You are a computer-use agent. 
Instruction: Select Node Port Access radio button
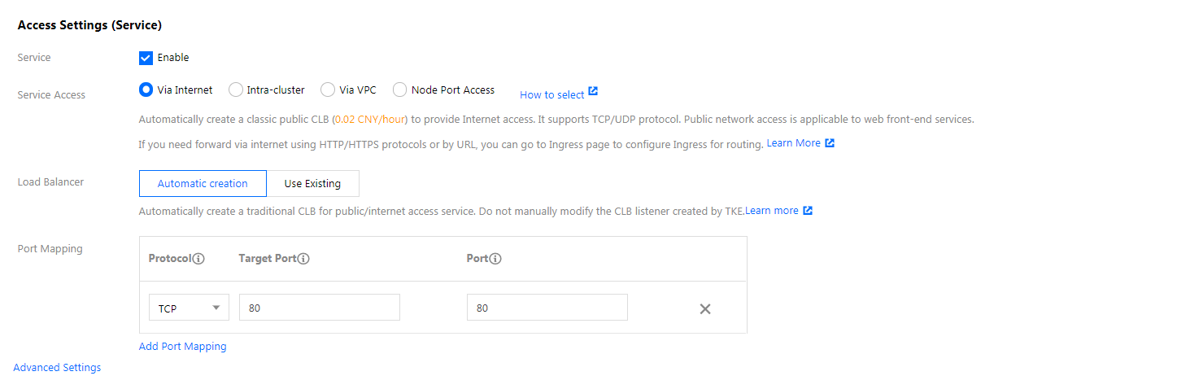400,90
